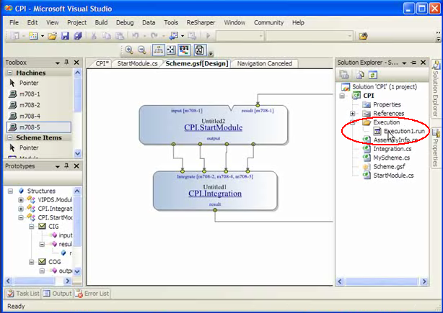
Task: Switch to the CPI* tab
Action: (x=102, y=63)
